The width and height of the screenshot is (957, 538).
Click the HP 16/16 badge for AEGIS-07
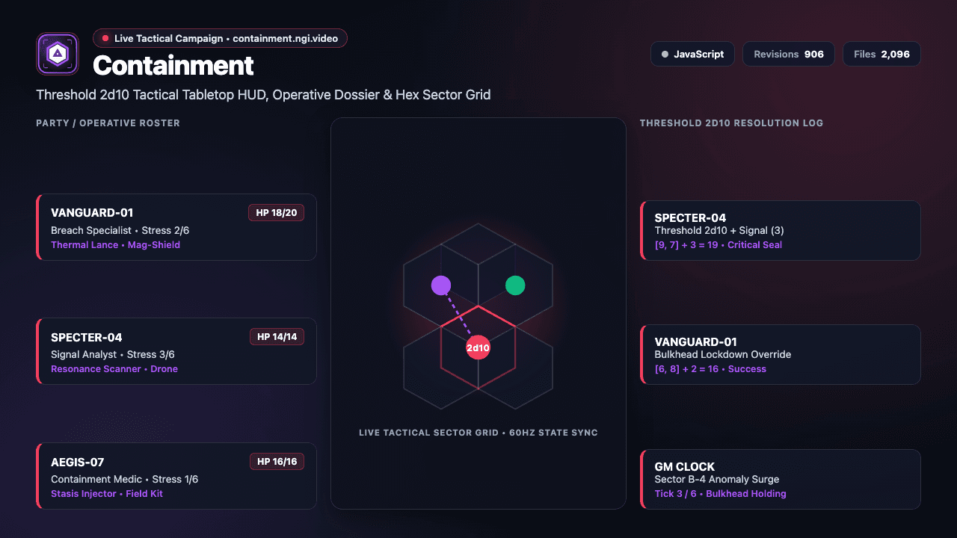277,462
